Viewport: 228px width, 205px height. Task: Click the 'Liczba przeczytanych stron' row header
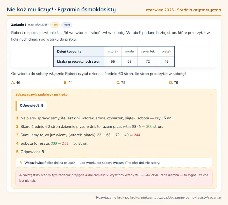(x=79, y=61)
